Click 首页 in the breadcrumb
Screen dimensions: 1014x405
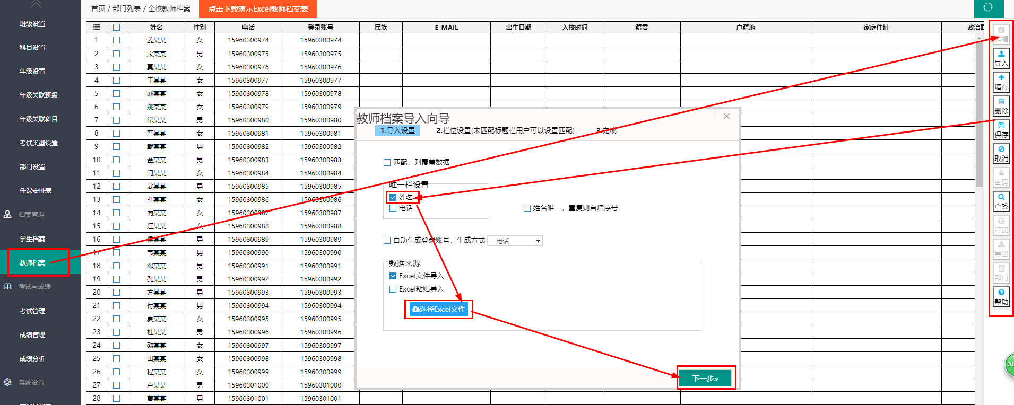click(x=98, y=8)
